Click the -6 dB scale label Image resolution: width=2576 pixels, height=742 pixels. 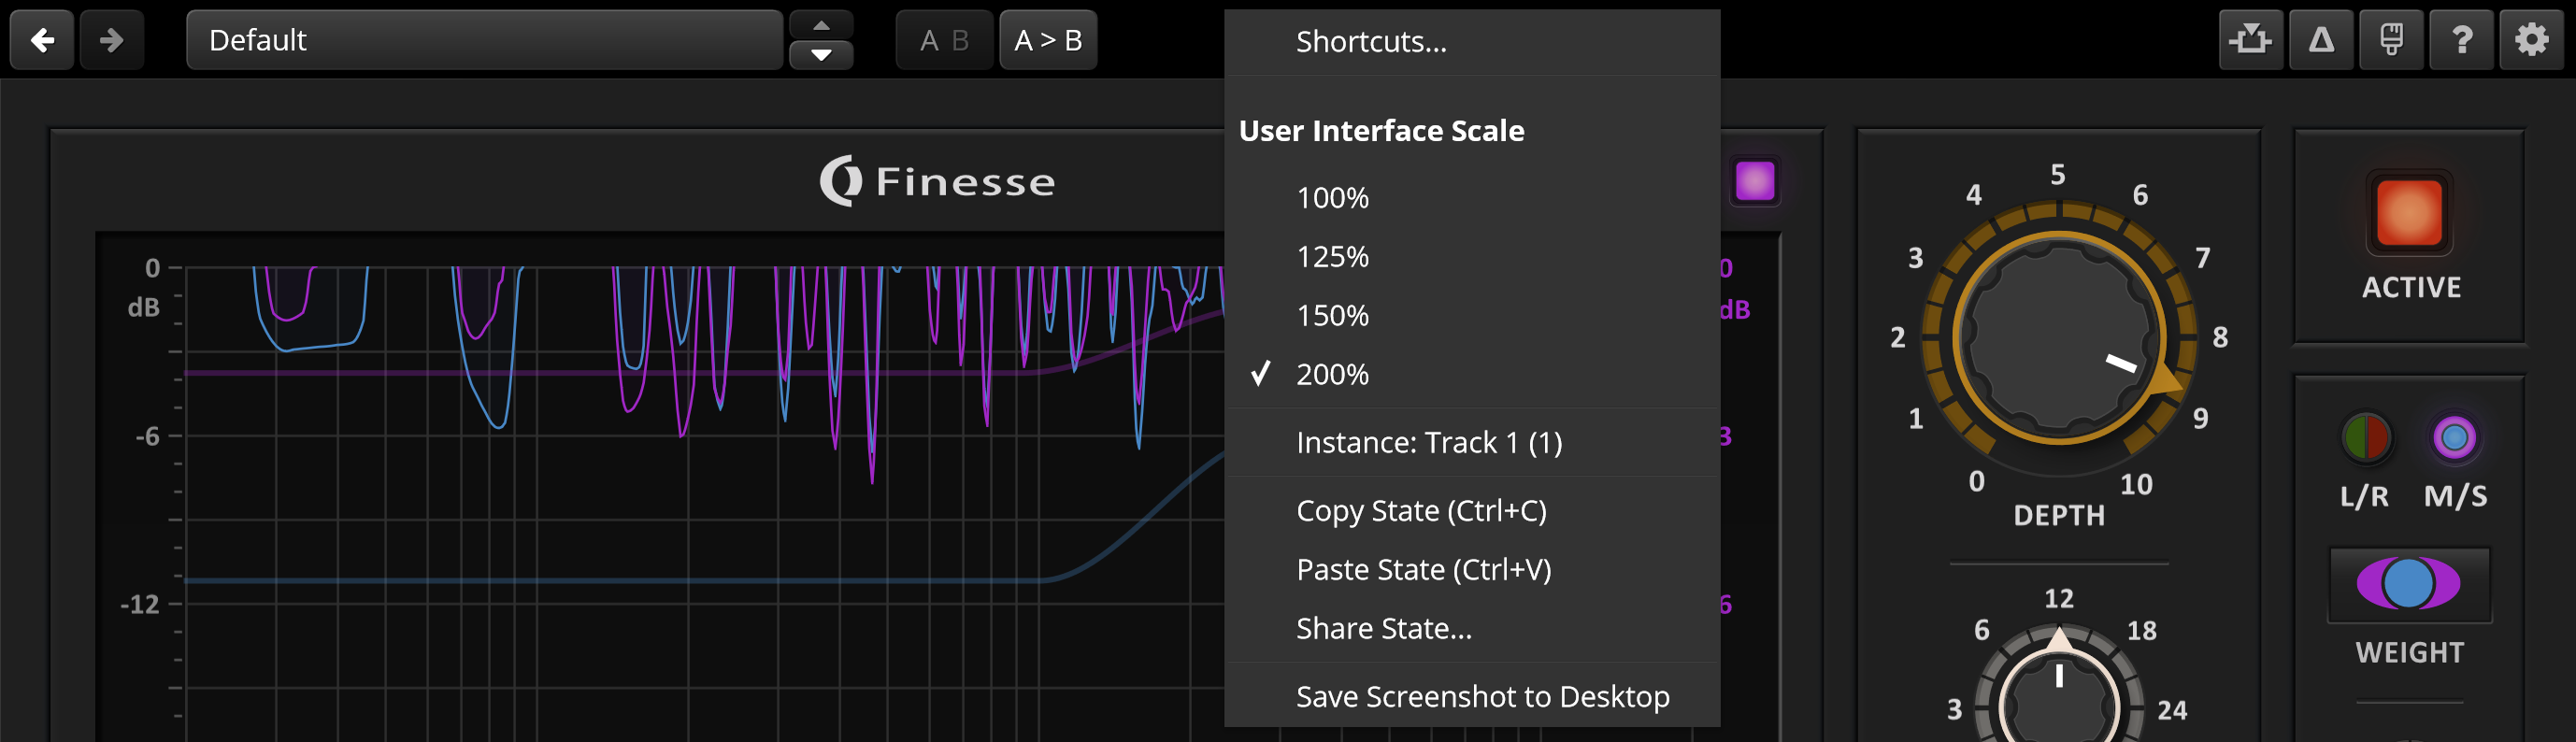[x=147, y=437]
